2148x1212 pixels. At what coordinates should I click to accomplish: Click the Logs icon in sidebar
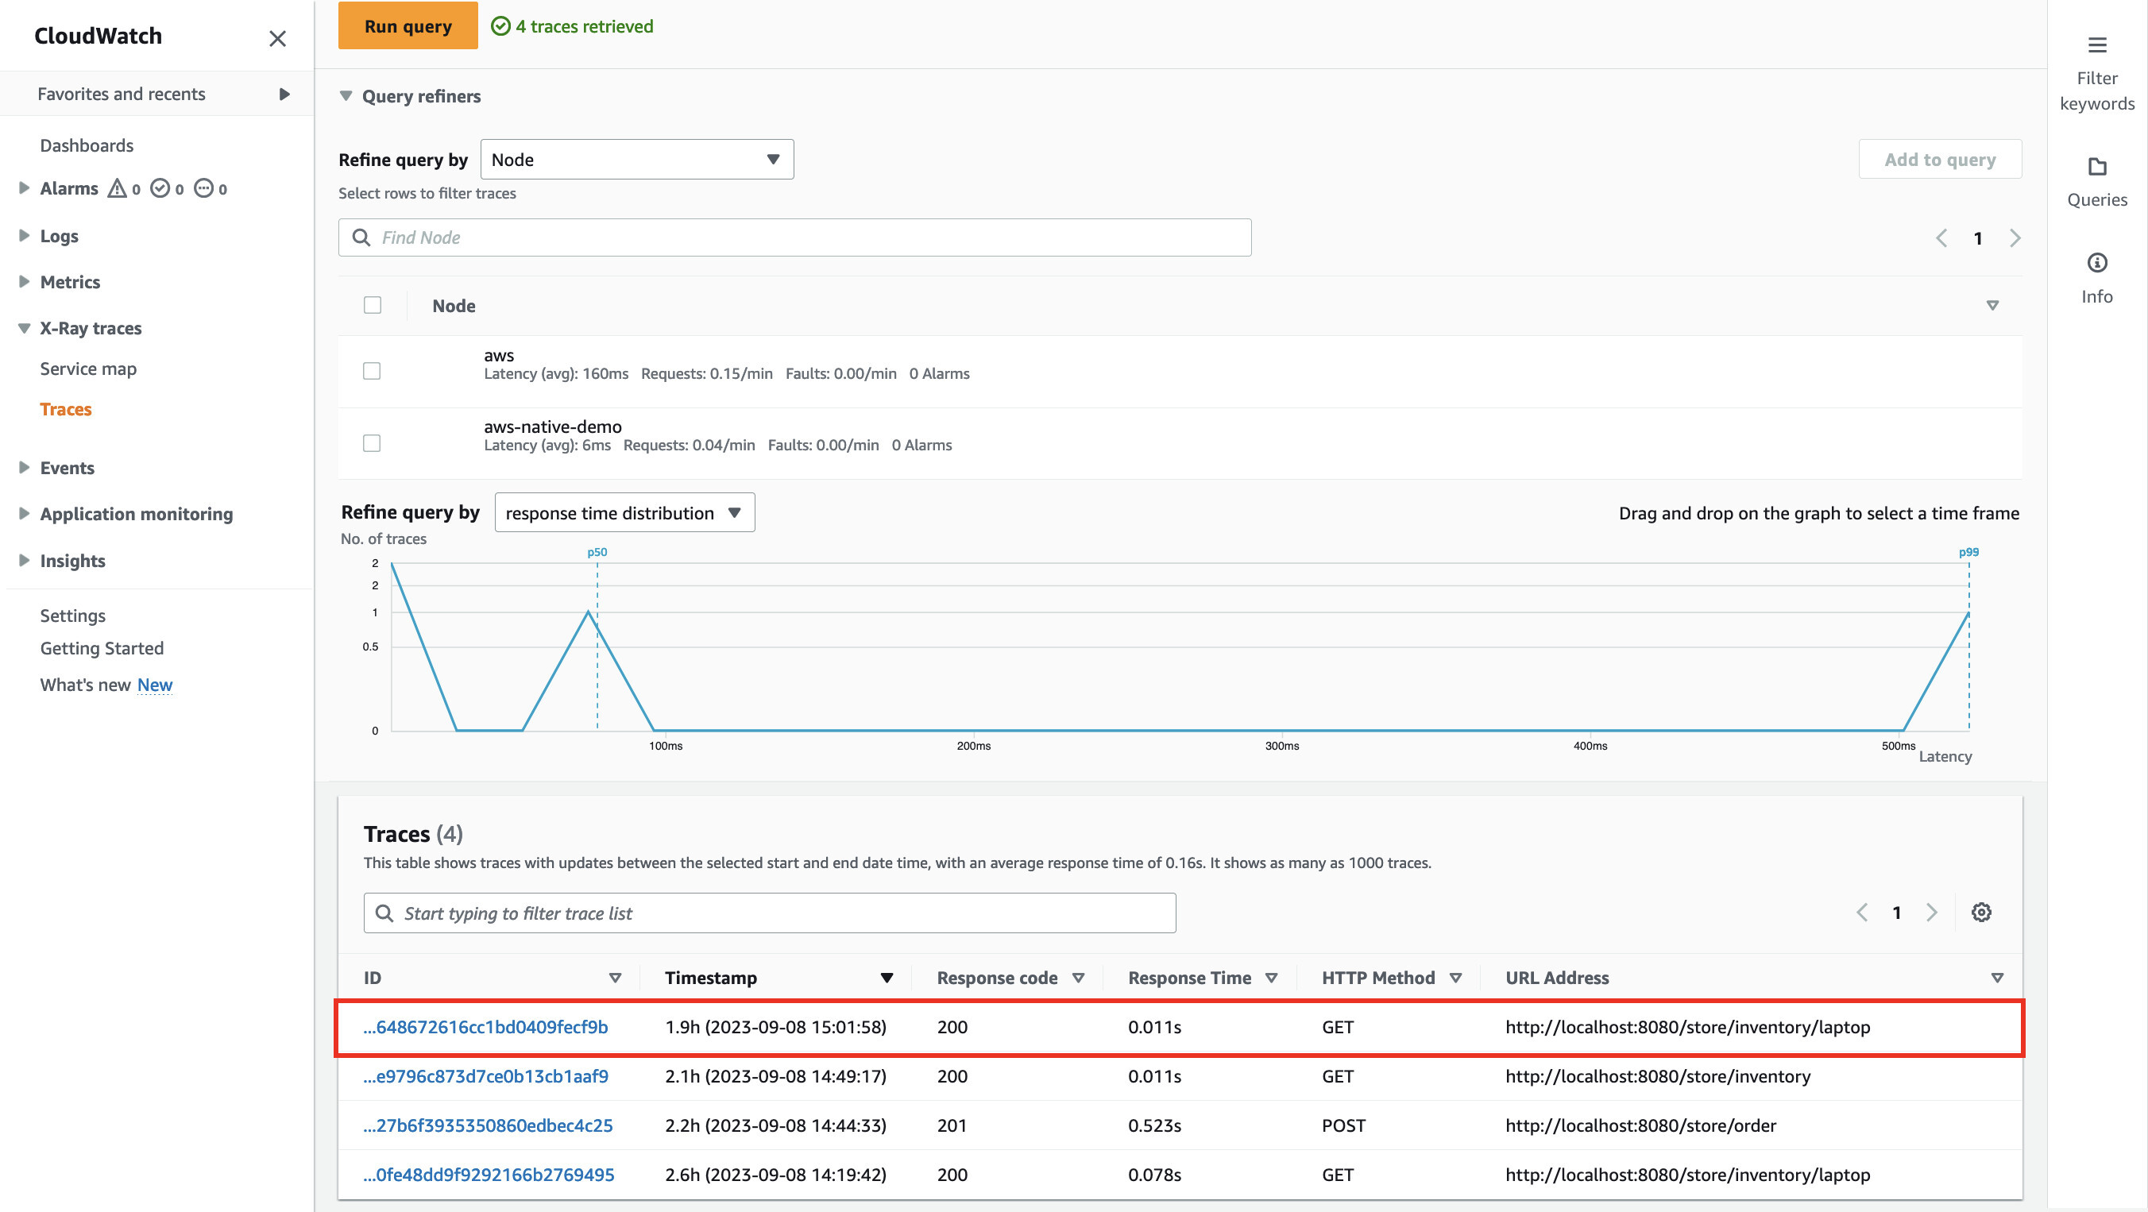59,234
